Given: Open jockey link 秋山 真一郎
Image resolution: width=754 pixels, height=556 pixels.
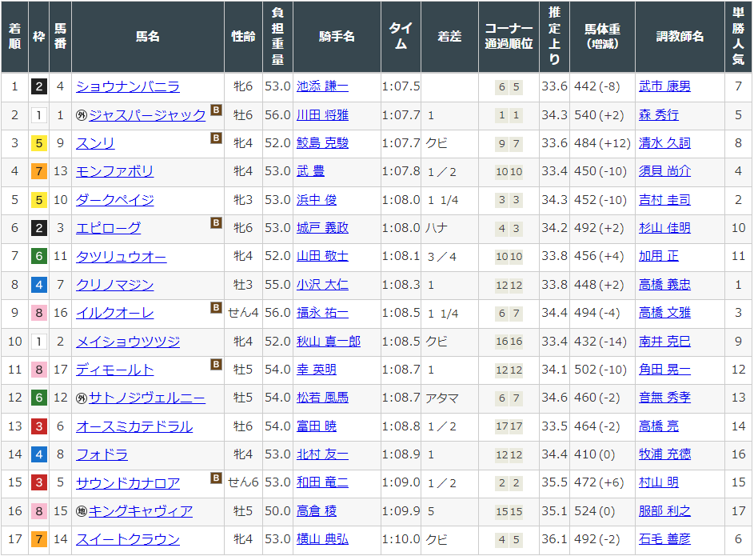Looking at the screenshot, I should pos(329,342).
